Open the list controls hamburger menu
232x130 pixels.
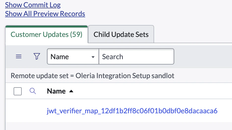pos(19,56)
